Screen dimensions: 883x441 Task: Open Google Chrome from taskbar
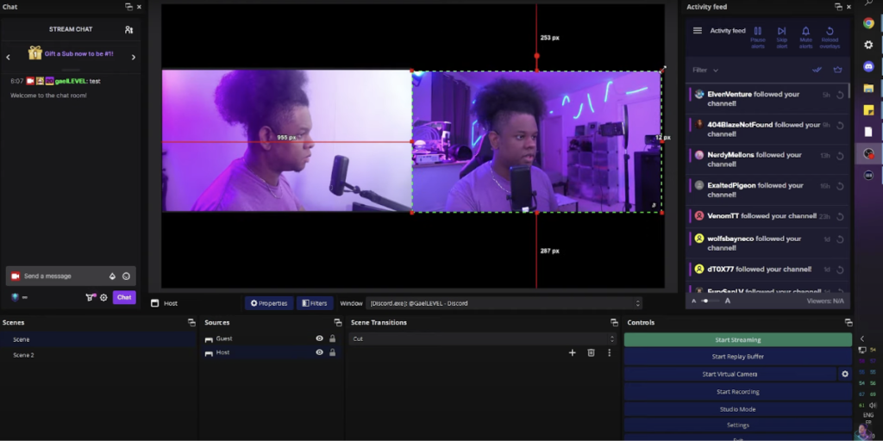868,23
